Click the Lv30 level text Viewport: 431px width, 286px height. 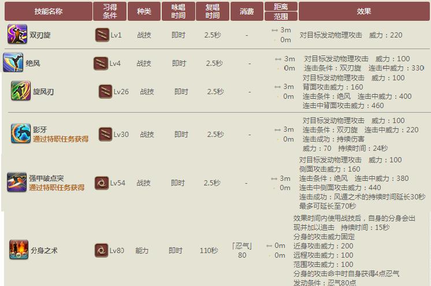click(121, 135)
